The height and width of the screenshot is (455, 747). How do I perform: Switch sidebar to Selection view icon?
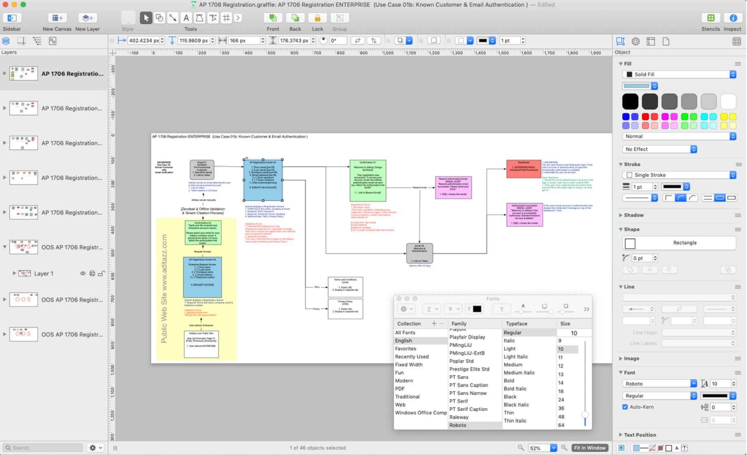tap(53, 41)
